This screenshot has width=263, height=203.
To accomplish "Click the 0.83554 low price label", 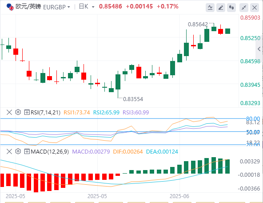I will coord(133,99).
